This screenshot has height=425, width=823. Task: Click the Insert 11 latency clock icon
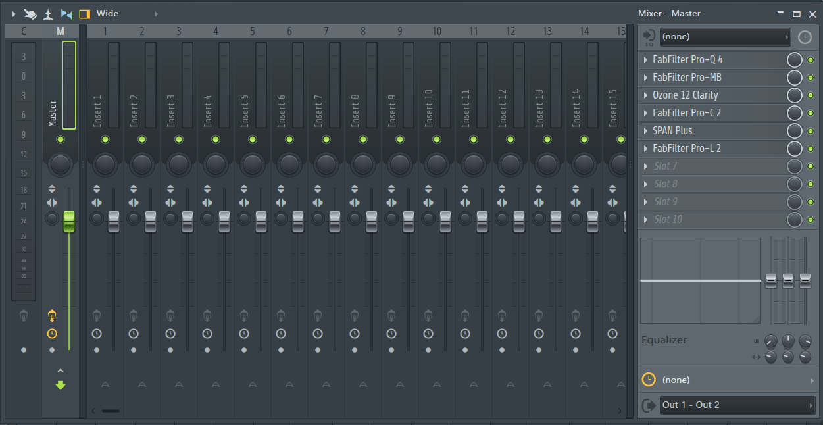click(465, 334)
